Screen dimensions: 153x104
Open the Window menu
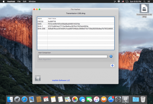pos(32,2)
